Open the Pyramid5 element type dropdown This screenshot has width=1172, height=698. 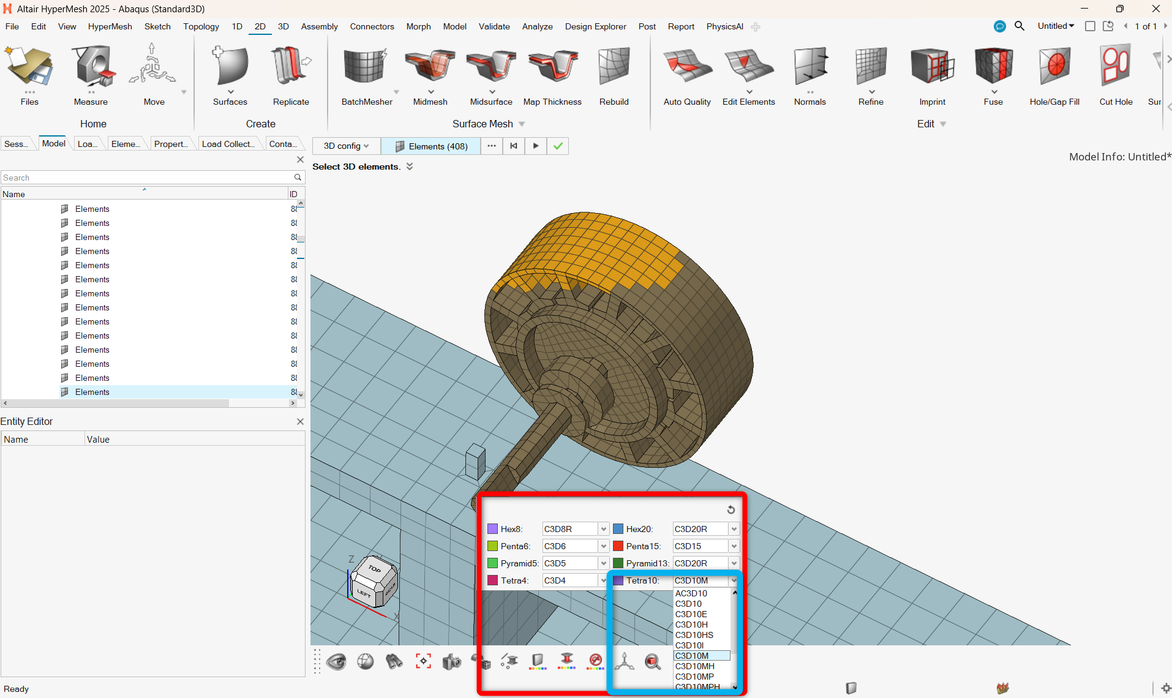(604, 563)
